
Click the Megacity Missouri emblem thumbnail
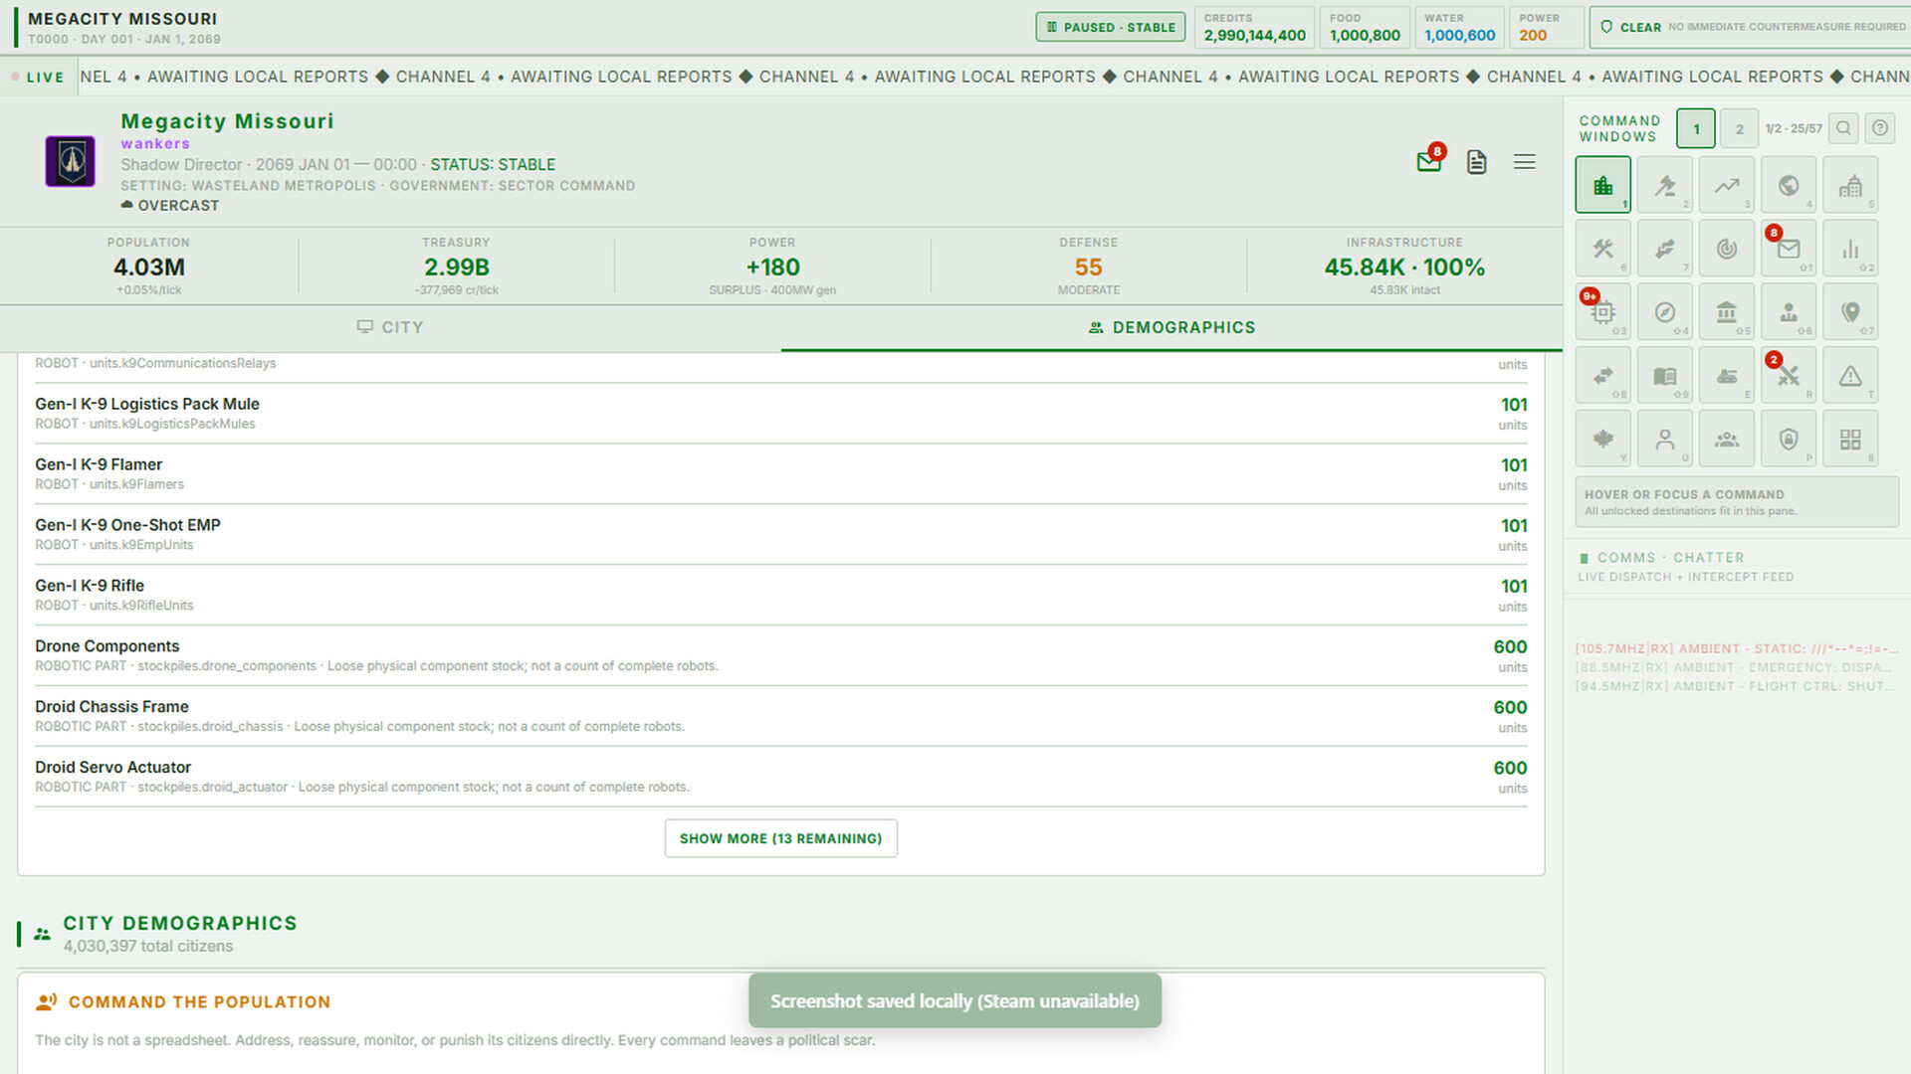click(x=71, y=161)
